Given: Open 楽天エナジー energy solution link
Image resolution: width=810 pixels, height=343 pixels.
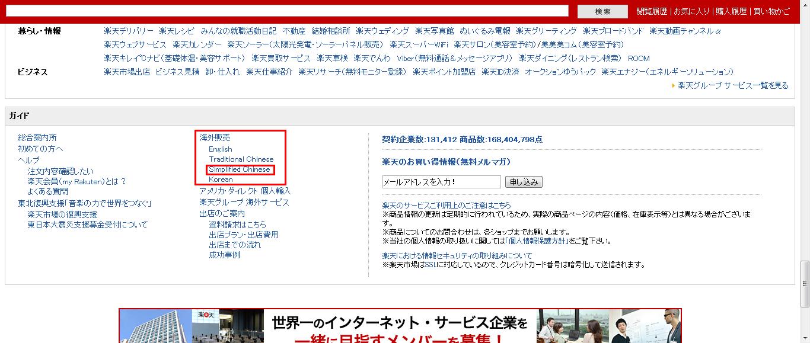Looking at the screenshot, I should [668, 72].
